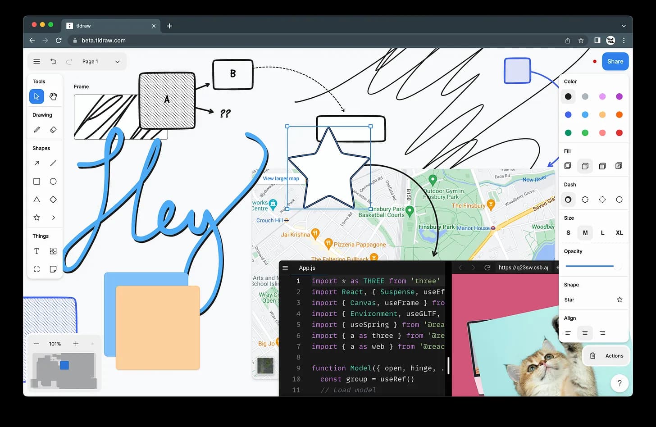Open a new browser tab
Viewport: 656px width, 427px height.
tap(169, 26)
